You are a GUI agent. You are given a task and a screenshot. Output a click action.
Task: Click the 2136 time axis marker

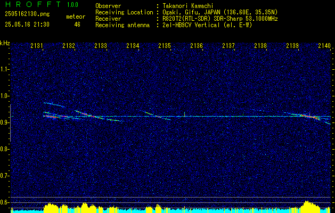[x=197, y=45]
